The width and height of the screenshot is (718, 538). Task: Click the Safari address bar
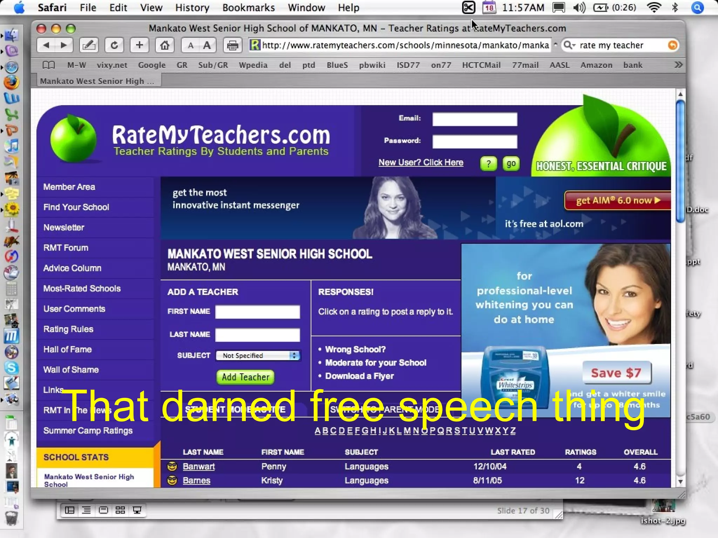399,45
